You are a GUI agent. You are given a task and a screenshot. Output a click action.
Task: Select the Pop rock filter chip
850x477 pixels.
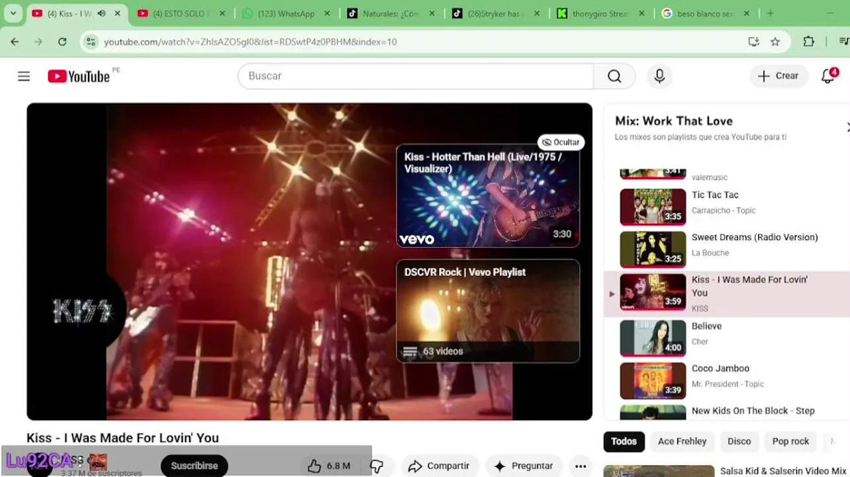tap(790, 441)
